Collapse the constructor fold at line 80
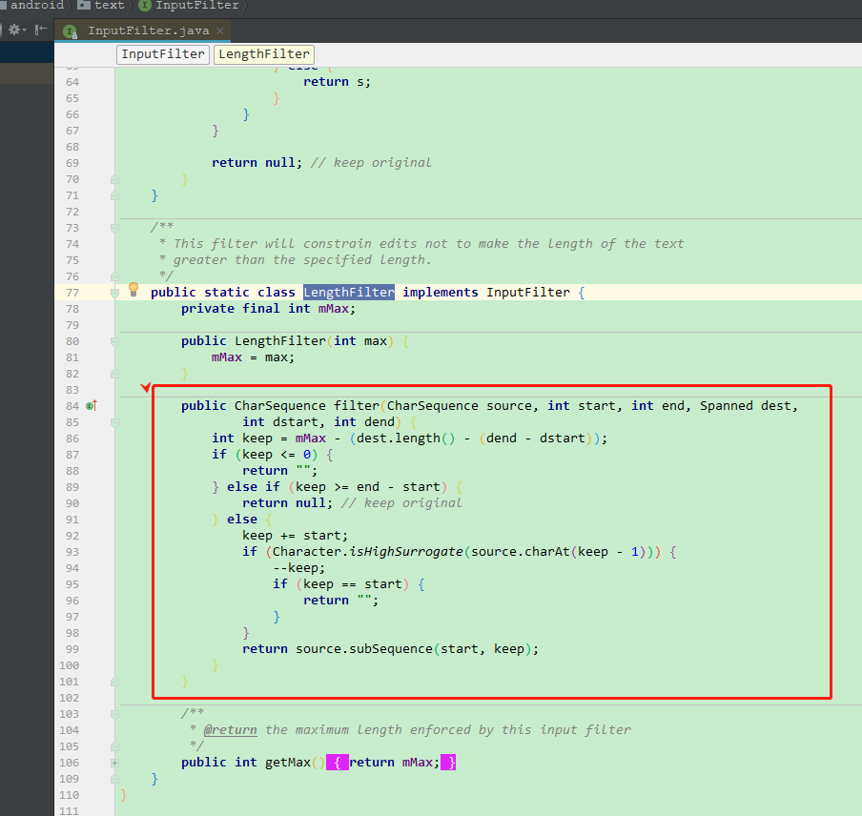 (x=114, y=342)
